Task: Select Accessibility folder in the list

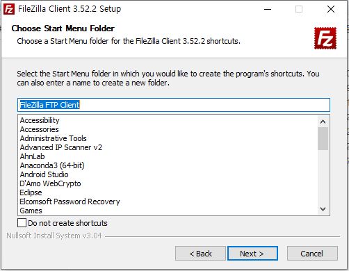Action: [40, 120]
